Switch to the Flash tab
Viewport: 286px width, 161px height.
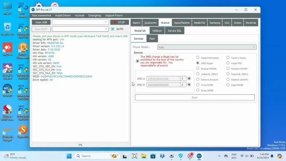pos(152,38)
